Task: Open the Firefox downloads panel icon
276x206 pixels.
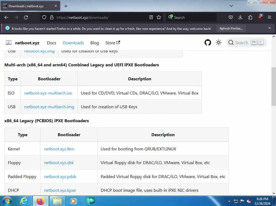Action: (240, 17)
